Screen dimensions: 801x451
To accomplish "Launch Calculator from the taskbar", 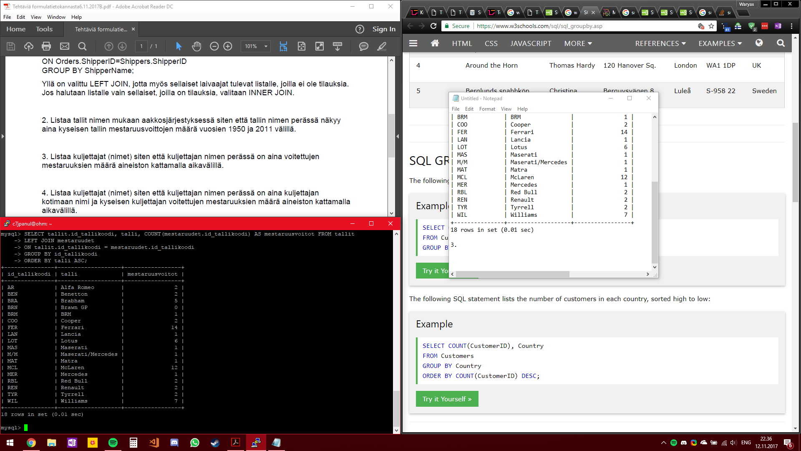I will [x=133, y=443].
